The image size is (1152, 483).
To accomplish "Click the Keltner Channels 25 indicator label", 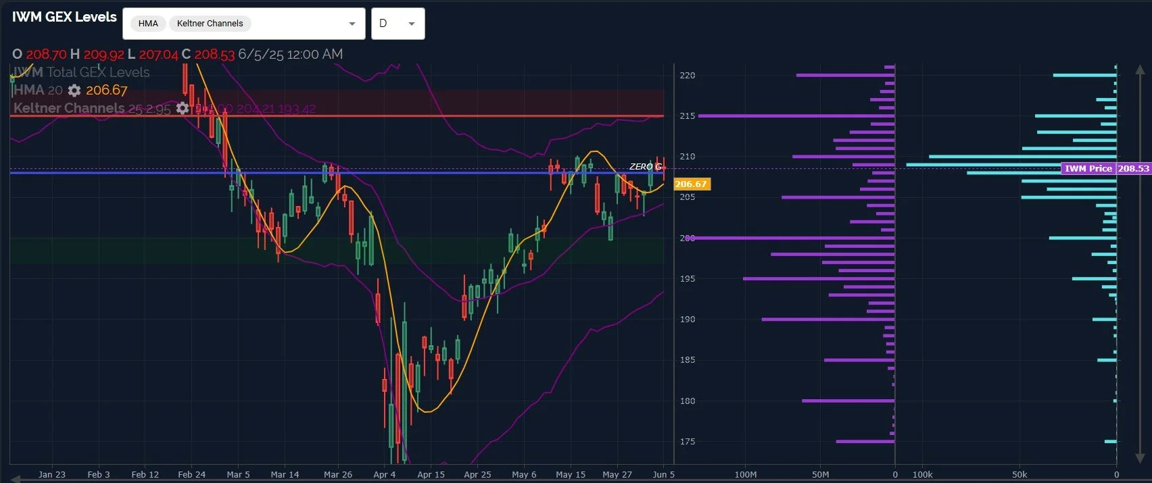I will [92, 108].
